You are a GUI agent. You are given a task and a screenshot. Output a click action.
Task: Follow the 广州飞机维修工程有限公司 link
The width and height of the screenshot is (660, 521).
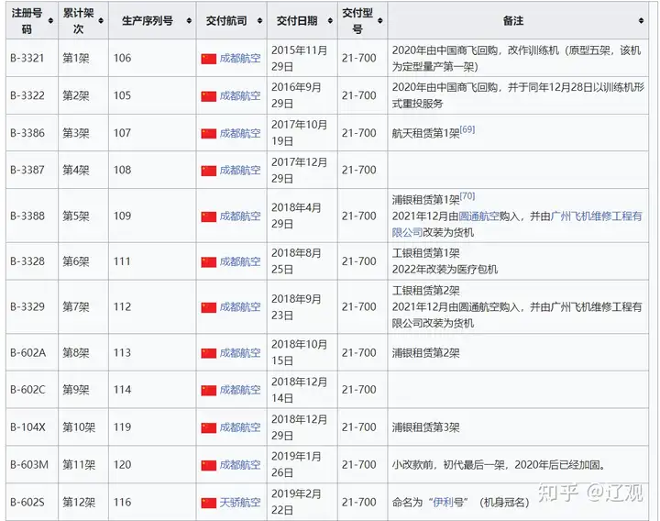pyautogui.click(x=517, y=224)
